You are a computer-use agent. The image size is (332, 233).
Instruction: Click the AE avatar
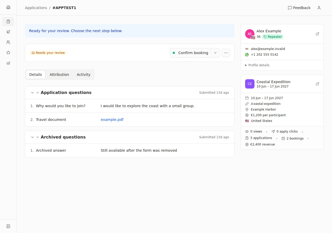(x=250, y=34)
